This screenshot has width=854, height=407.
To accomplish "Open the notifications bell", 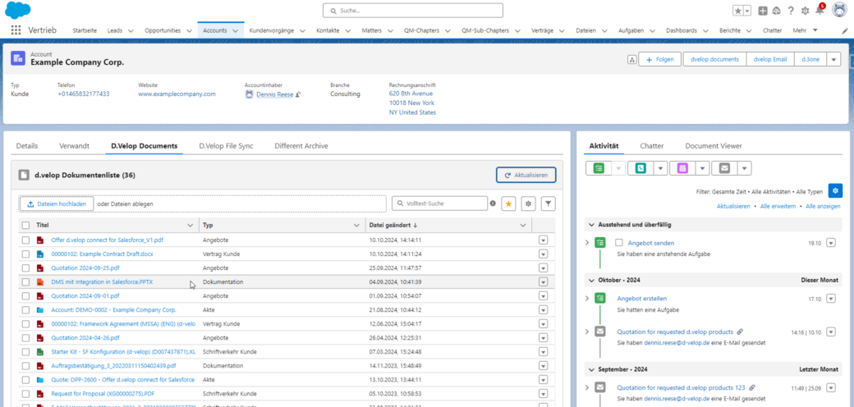I will [819, 11].
